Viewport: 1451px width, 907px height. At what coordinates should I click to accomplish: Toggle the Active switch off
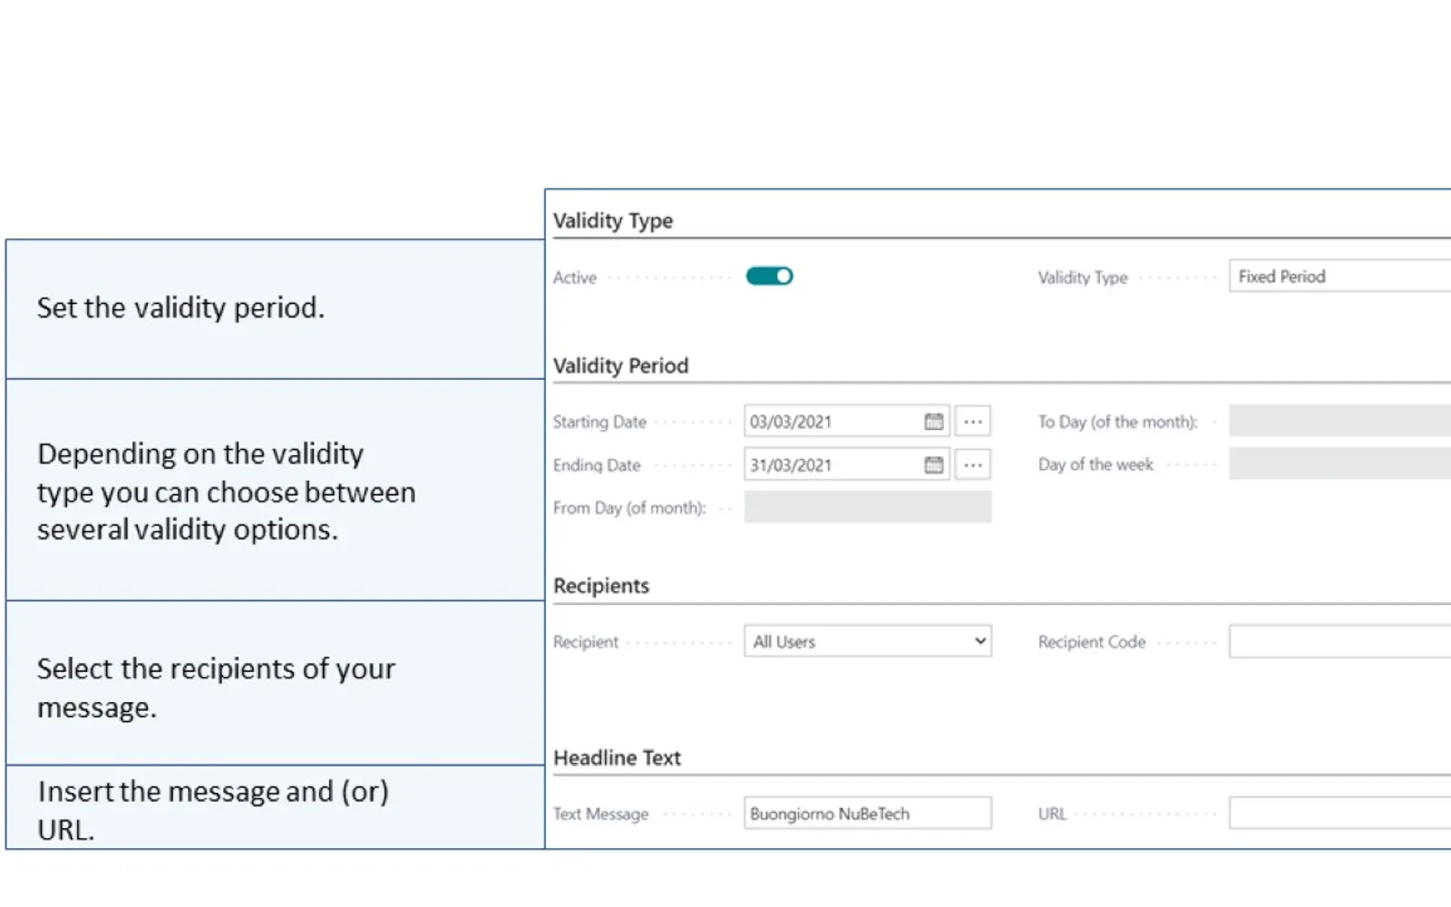coord(769,276)
